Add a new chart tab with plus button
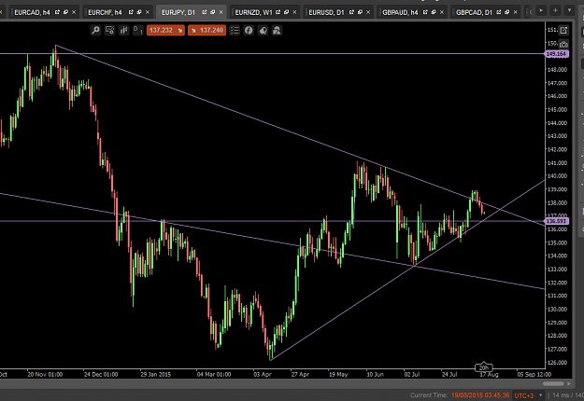Image resolution: width=584 pixels, height=401 pixels. coord(555,10)
